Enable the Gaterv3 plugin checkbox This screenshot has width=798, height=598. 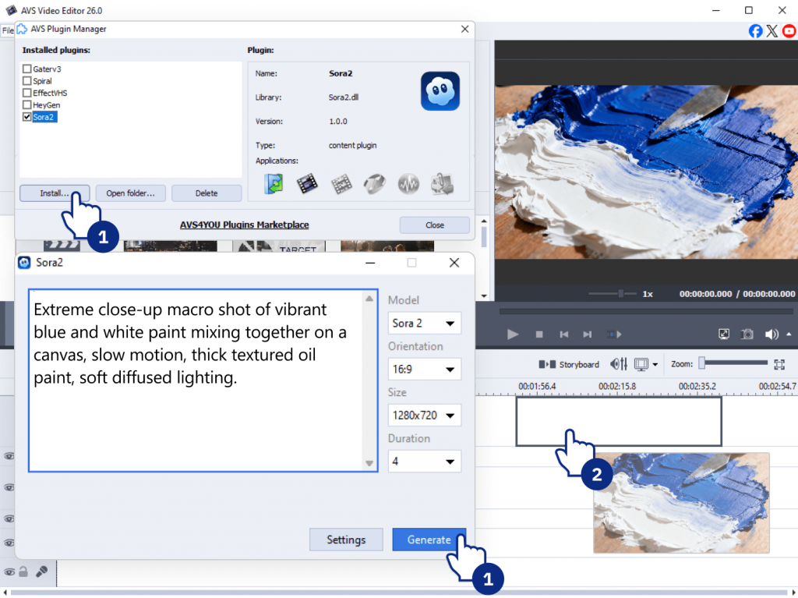[x=27, y=69]
